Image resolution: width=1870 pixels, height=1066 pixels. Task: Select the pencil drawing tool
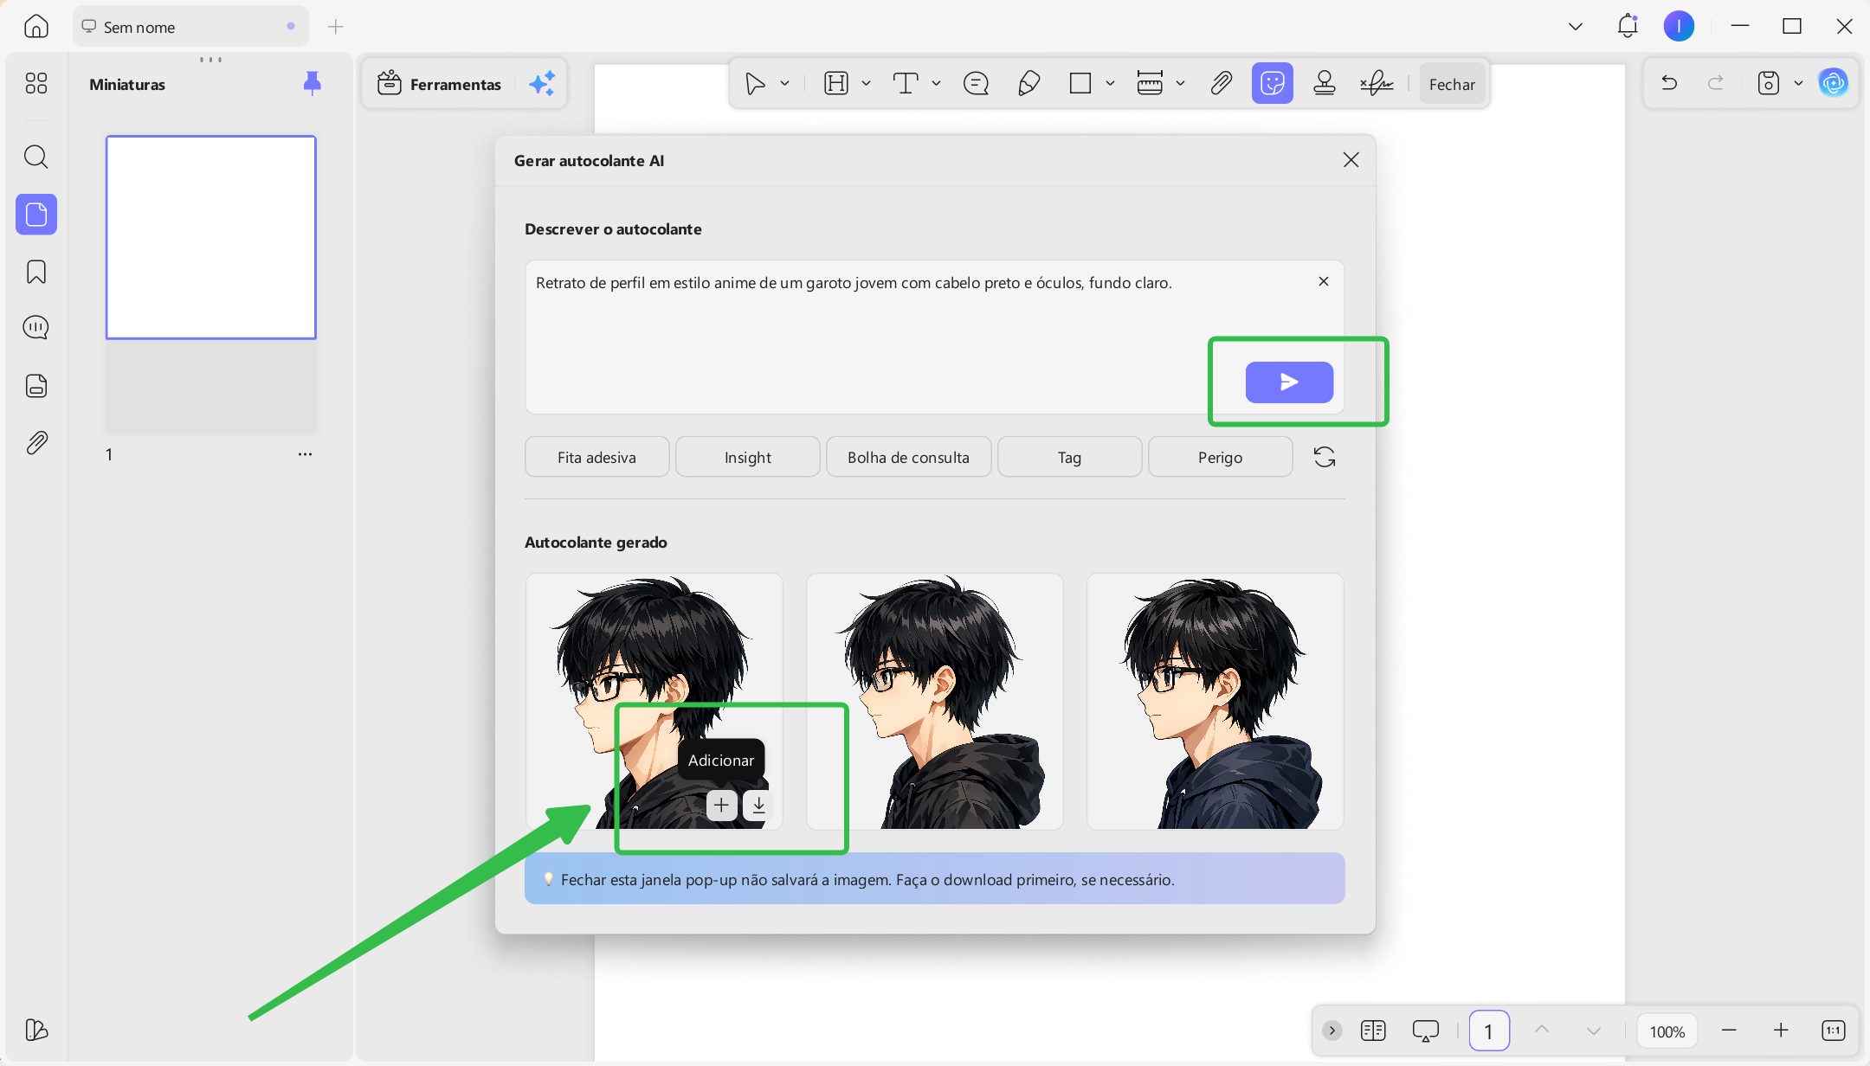tap(1028, 83)
